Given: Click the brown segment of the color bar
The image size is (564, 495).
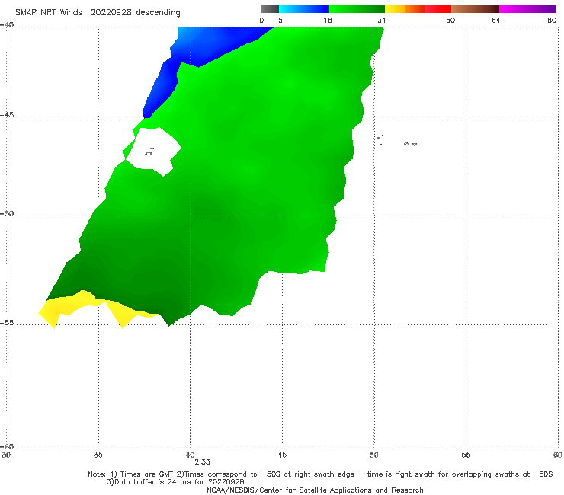Looking at the screenshot, I should point(475,9).
